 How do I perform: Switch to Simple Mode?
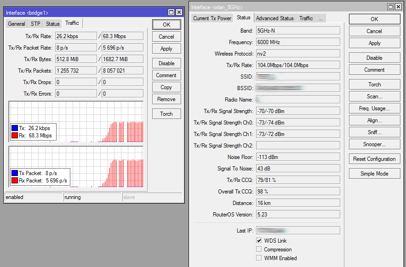[x=374, y=174]
